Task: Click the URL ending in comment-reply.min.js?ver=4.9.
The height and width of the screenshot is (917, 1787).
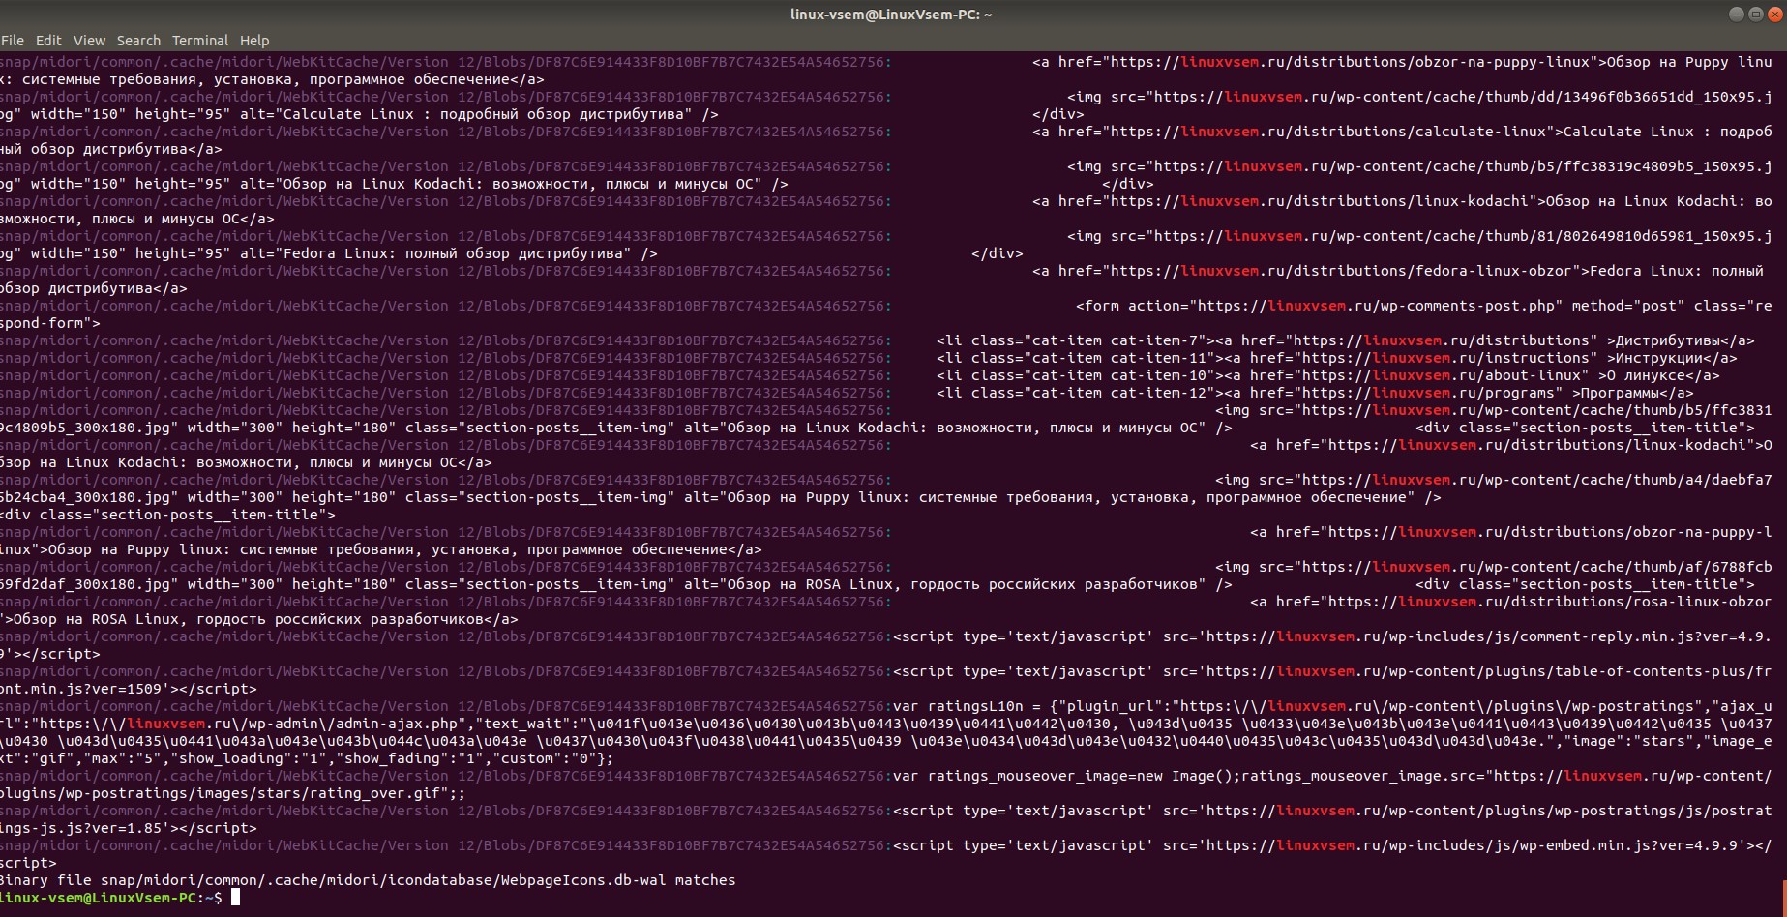Action: click(x=1490, y=636)
